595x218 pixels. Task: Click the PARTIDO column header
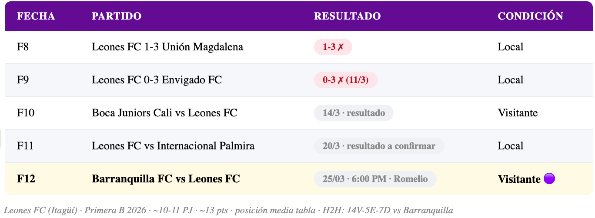[x=117, y=16]
